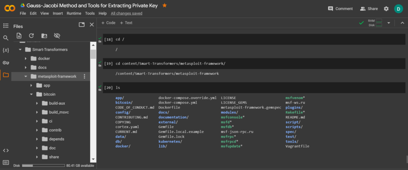Open the RAM and Disk resources indicator
The image size is (408, 170).
(375, 23)
